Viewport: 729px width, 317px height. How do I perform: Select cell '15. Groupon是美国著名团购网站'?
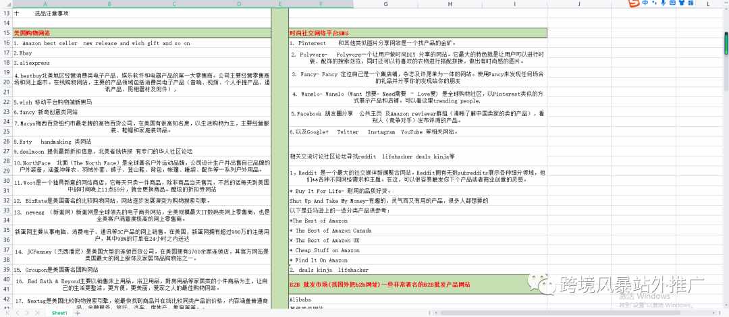pos(142,269)
